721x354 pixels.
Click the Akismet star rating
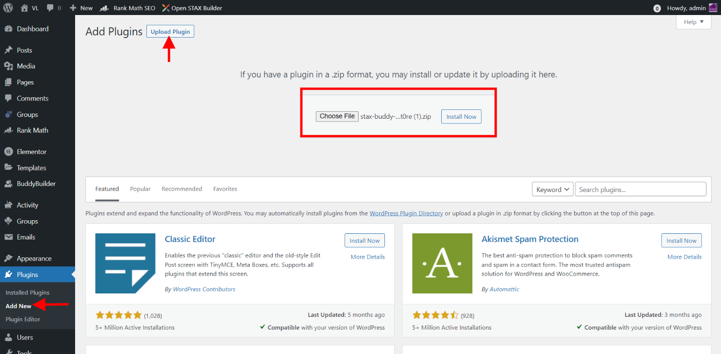435,315
